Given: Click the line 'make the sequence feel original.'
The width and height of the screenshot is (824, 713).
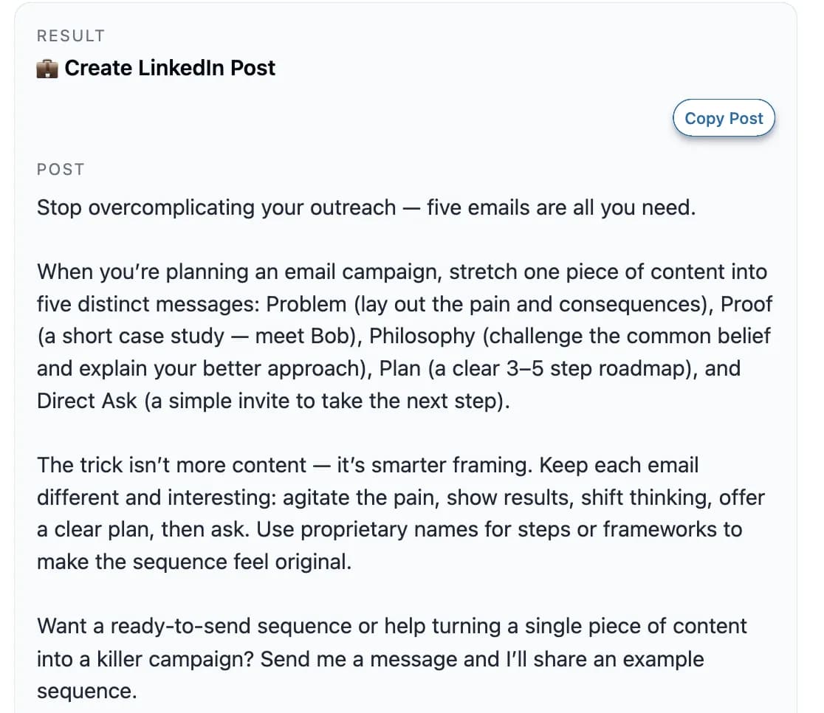Looking at the screenshot, I should (194, 562).
